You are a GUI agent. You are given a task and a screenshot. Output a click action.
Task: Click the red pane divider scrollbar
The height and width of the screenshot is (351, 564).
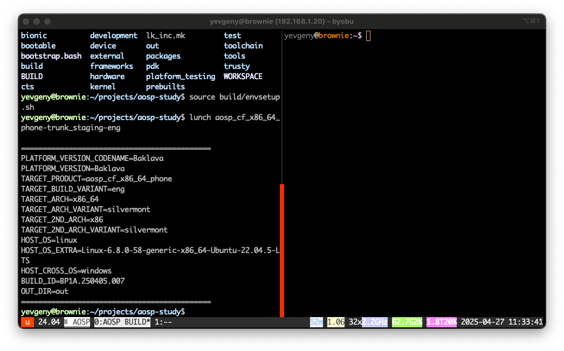[x=282, y=250]
